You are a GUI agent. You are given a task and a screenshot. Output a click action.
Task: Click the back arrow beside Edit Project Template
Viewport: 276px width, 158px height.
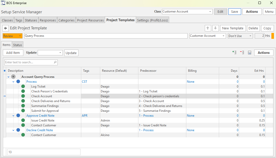[x=5, y=28]
